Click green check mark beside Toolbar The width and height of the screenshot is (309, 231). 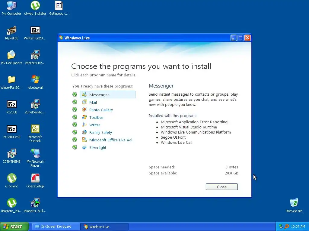[75, 117]
